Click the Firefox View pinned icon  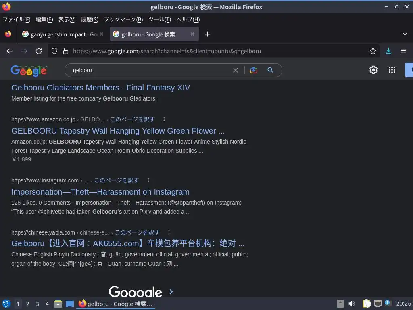8,34
